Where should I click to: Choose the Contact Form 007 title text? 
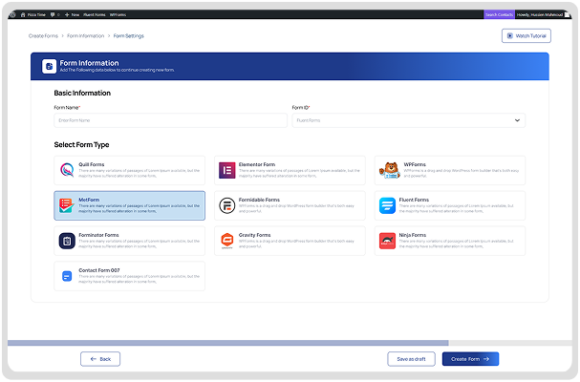tap(99, 270)
